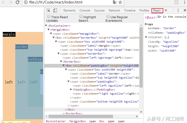
Task: Switch to the Console tab
Action: click(x=85, y=10)
